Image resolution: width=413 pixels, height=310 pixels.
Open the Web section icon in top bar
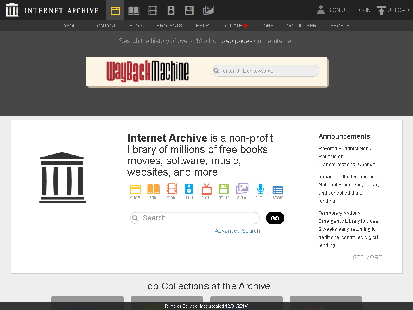click(x=115, y=10)
